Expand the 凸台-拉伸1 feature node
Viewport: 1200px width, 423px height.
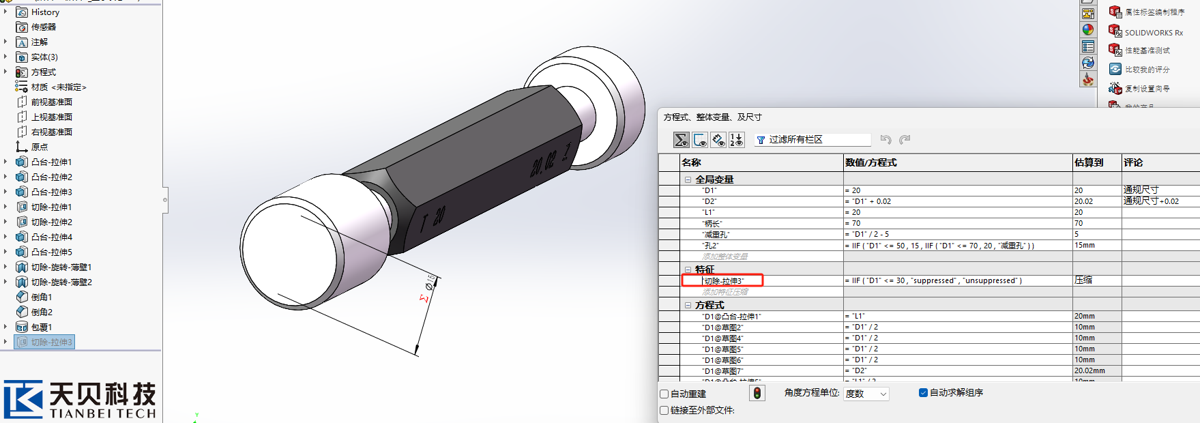[5, 162]
